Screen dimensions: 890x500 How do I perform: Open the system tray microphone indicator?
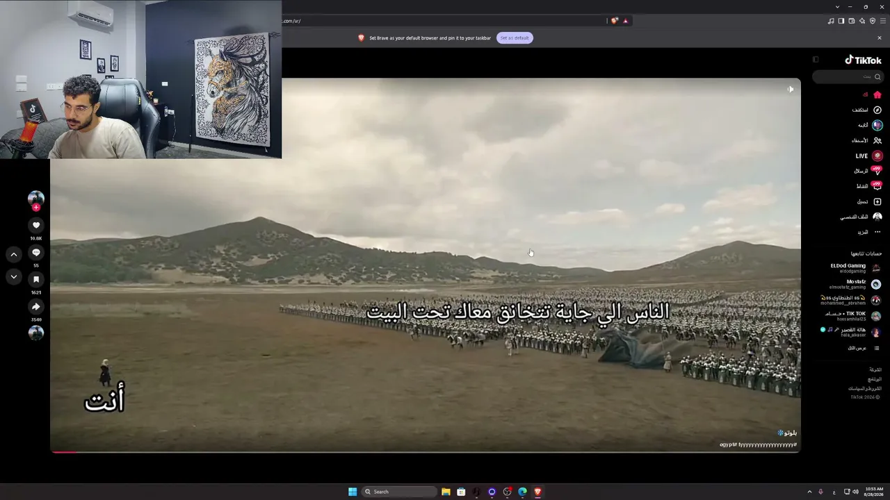click(x=821, y=492)
